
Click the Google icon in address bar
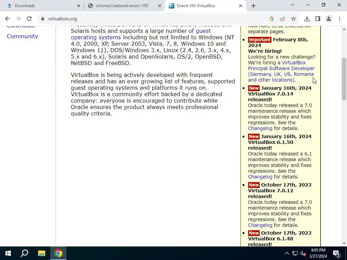click(x=272, y=19)
